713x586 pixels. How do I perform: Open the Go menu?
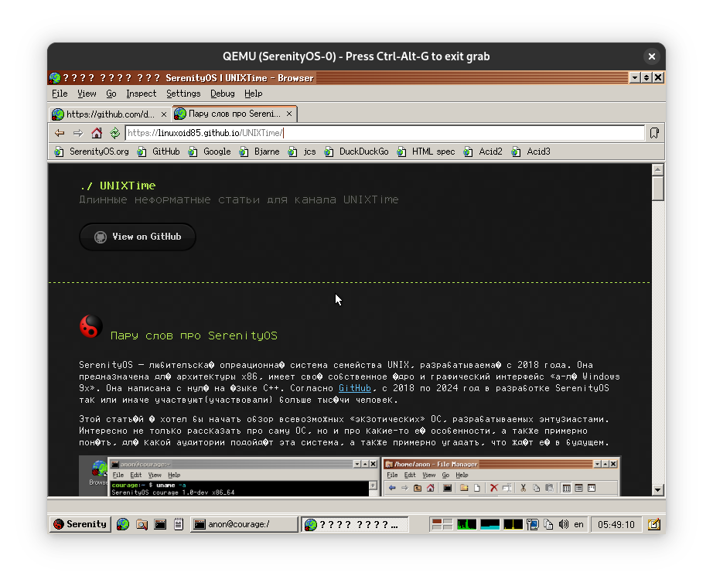(x=111, y=94)
